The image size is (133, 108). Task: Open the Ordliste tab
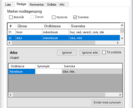(52, 5)
